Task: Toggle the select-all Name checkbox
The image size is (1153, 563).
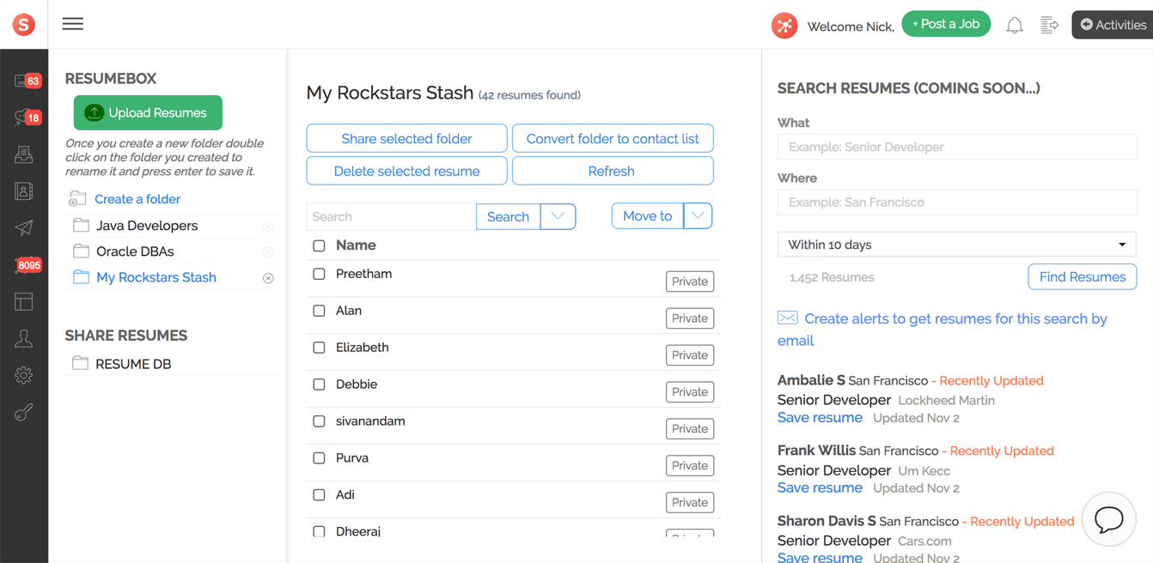Action: click(x=319, y=245)
